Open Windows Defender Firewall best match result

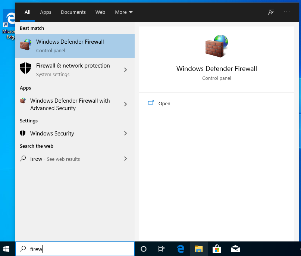click(x=75, y=46)
